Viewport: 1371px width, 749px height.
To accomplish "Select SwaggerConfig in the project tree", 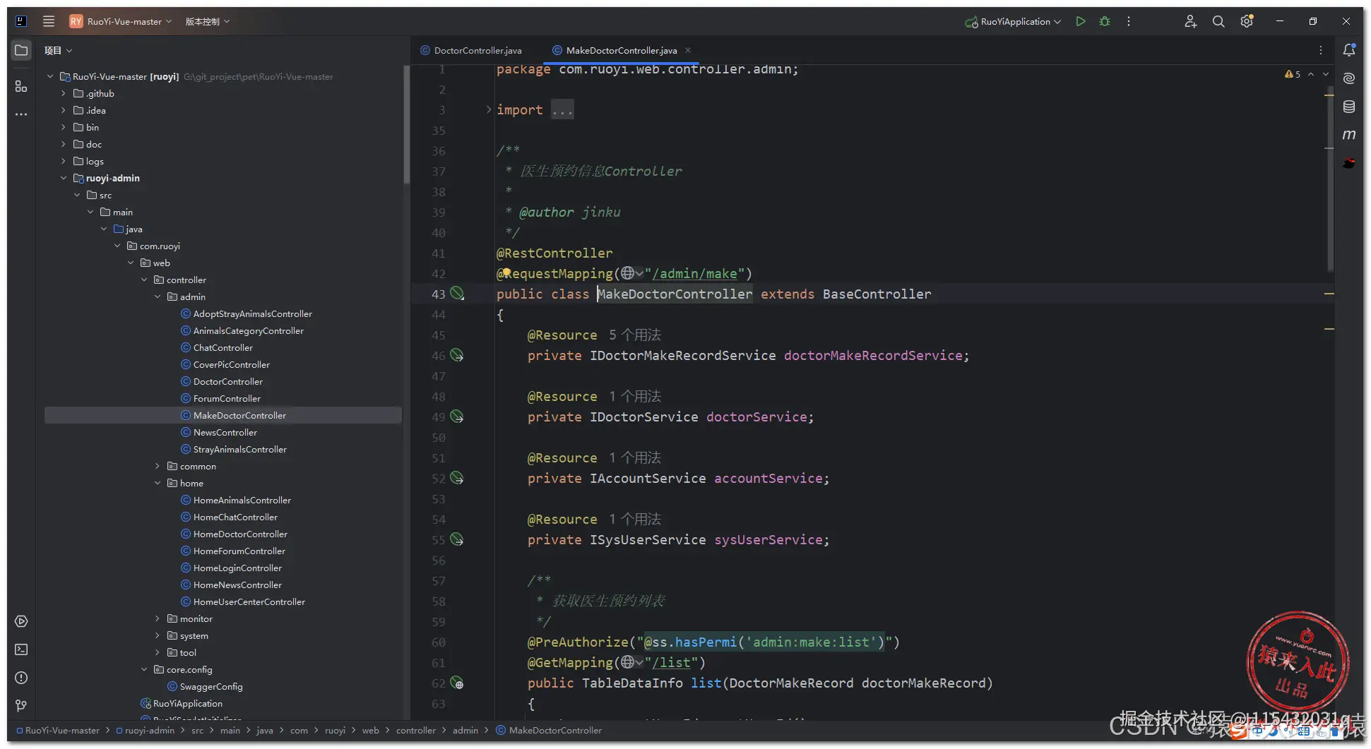I will tap(211, 686).
